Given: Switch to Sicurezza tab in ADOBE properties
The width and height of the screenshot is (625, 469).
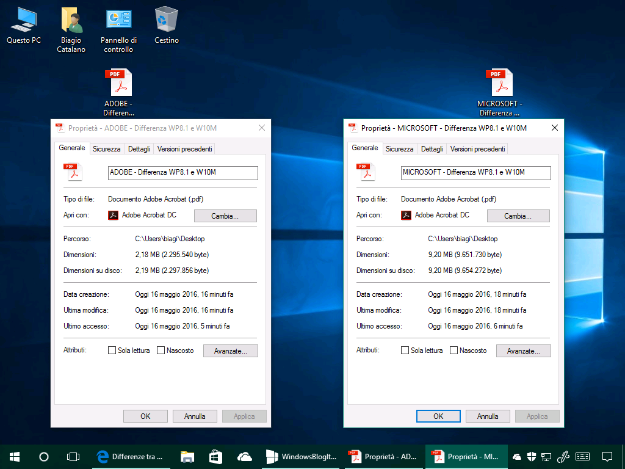Looking at the screenshot, I should pos(106,149).
